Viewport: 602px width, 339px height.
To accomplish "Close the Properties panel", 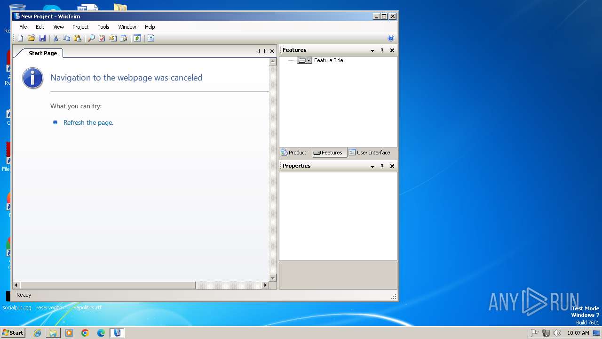I will (x=392, y=166).
